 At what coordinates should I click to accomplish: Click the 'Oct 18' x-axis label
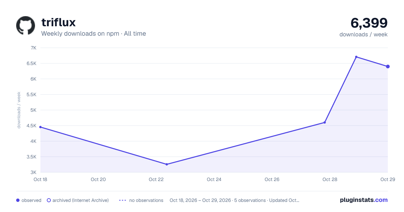[x=40, y=179]
